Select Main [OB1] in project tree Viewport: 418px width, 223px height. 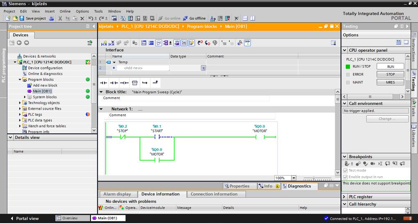[x=42, y=91]
